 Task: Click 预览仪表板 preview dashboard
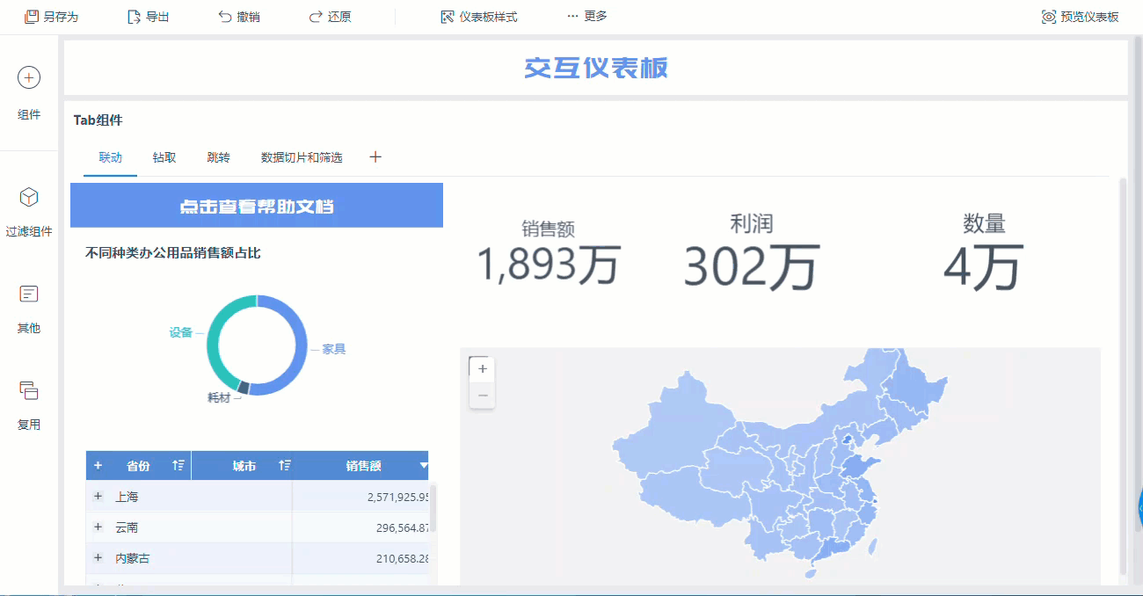click(x=1081, y=17)
